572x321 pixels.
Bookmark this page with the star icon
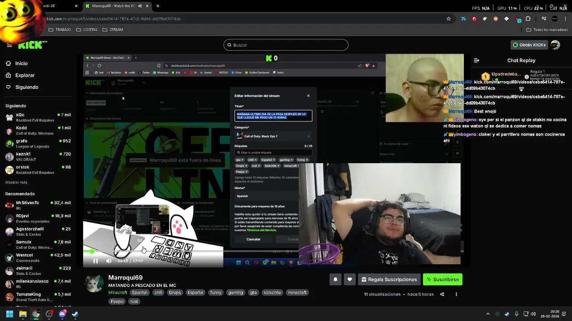click(x=449, y=19)
